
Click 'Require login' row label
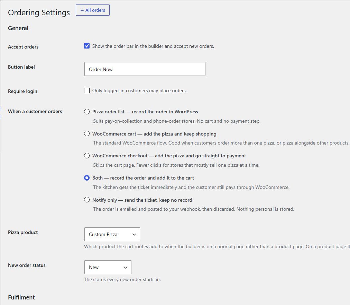tap(22, 91)
